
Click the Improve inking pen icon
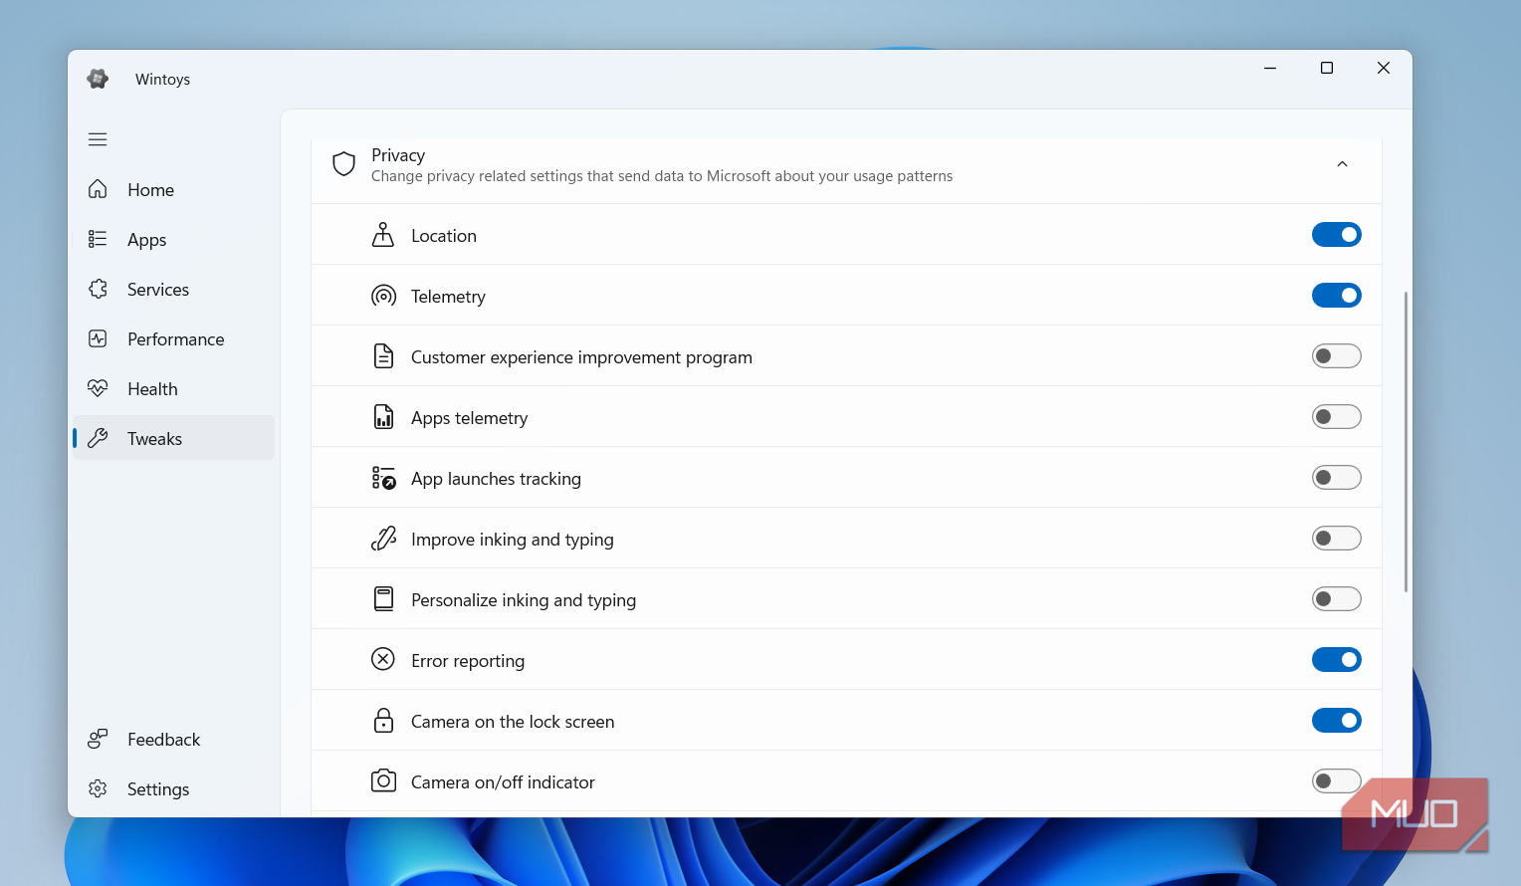click(383, 539)
